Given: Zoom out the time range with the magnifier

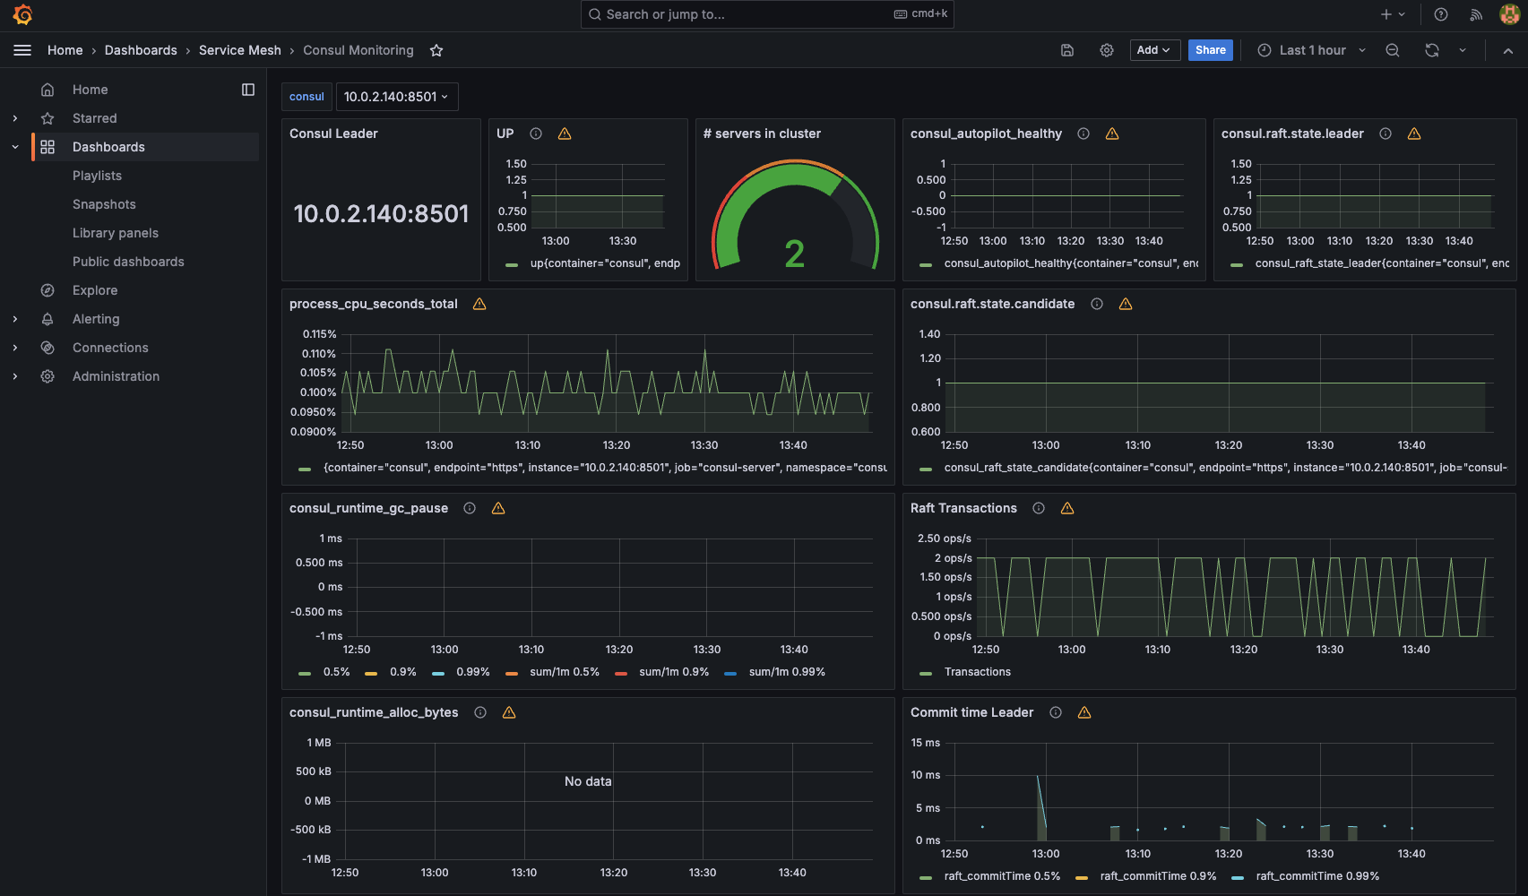Looking at the screenshot, I should [1392, 50].
